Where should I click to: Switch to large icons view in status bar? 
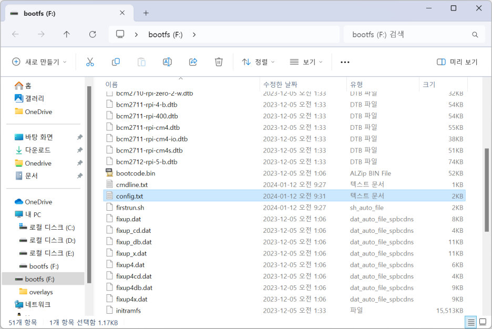(x=483, y=322)
